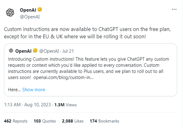Click the verified badge in the quoted tweet
The width and height of the screenshot is (183, 128).
(x=35, y=51)
